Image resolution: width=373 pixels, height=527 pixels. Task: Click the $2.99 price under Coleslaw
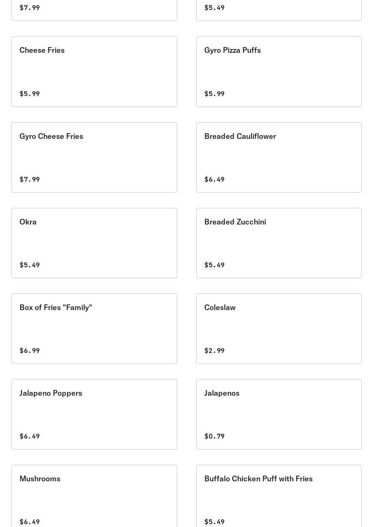tap(214, 351)
